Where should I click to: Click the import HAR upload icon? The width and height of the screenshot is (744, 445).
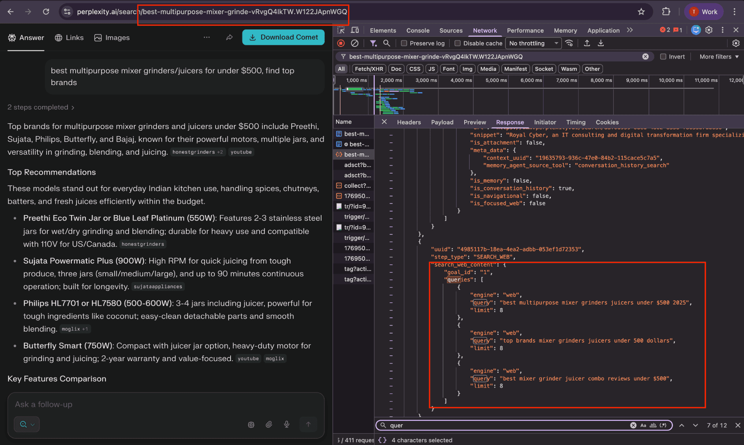click(x=587, y=43)
